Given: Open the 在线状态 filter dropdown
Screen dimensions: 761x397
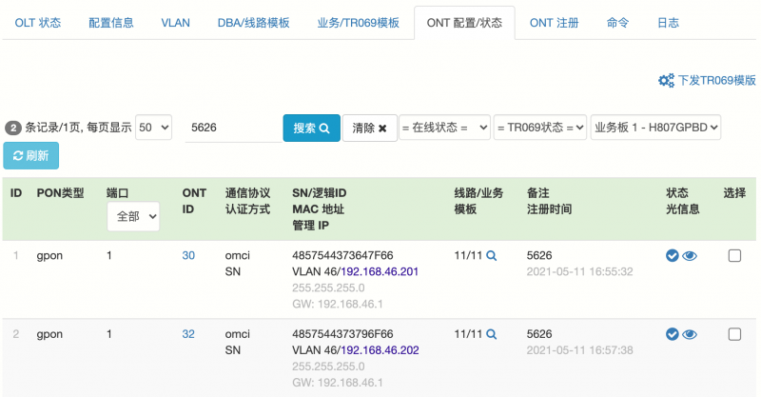Looking at the screenshot, I should pos(444,128).
